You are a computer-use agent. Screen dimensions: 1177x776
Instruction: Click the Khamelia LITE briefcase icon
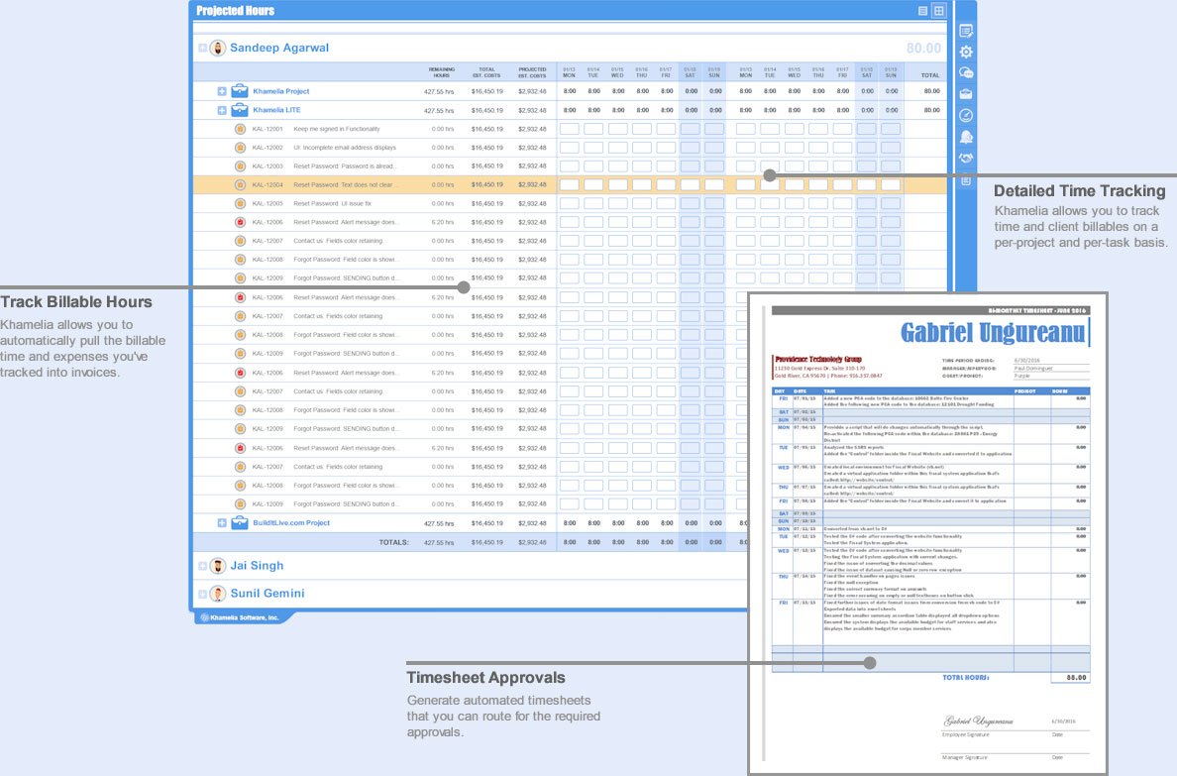coord(240,110)
